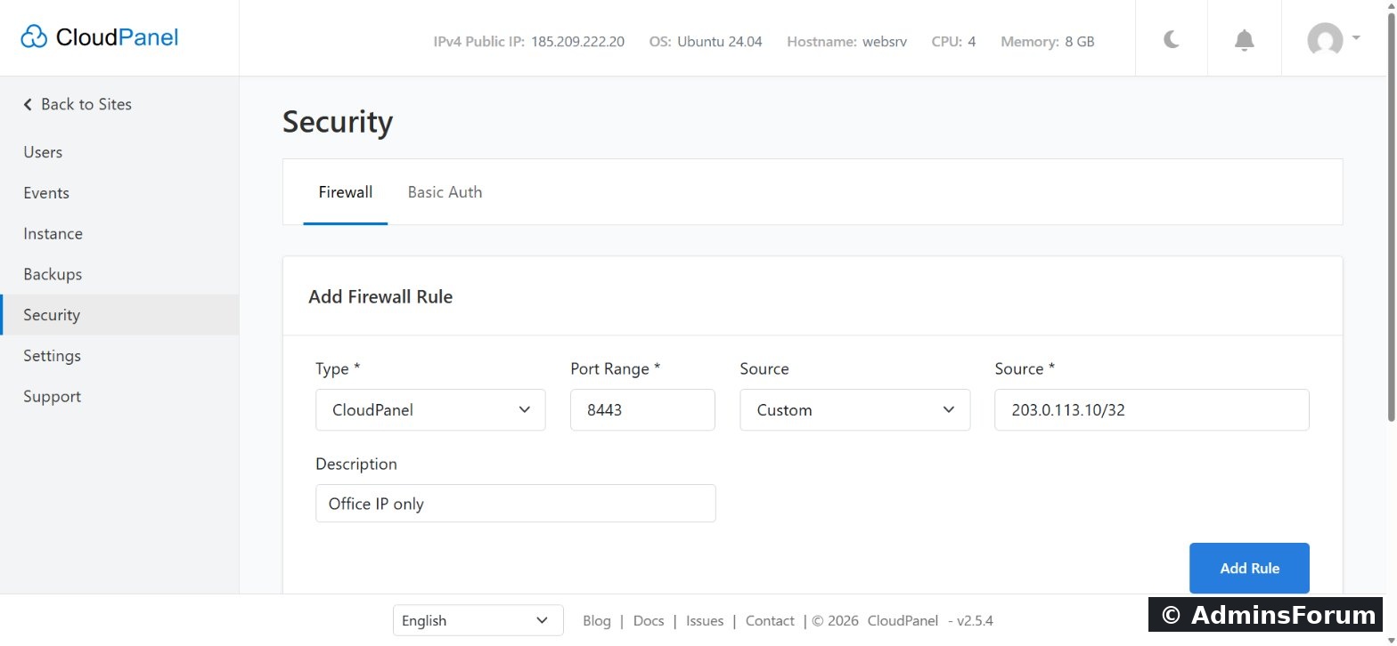This screenshot has height=646, width=1397.
Task: Expand the Type dropdown showing CloudPanel
Action: click(x=430, y=410)
